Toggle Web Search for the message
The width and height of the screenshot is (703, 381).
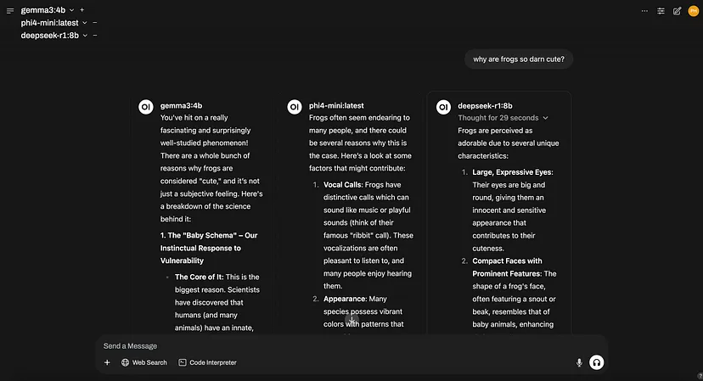click(144, 362)
